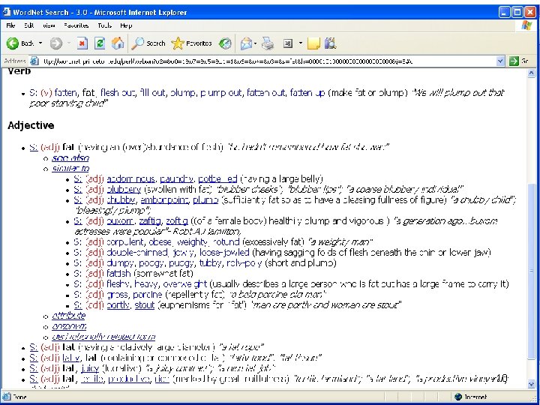Click the 'portly' word link
The image size is (540, 405).
coord(118,305)
